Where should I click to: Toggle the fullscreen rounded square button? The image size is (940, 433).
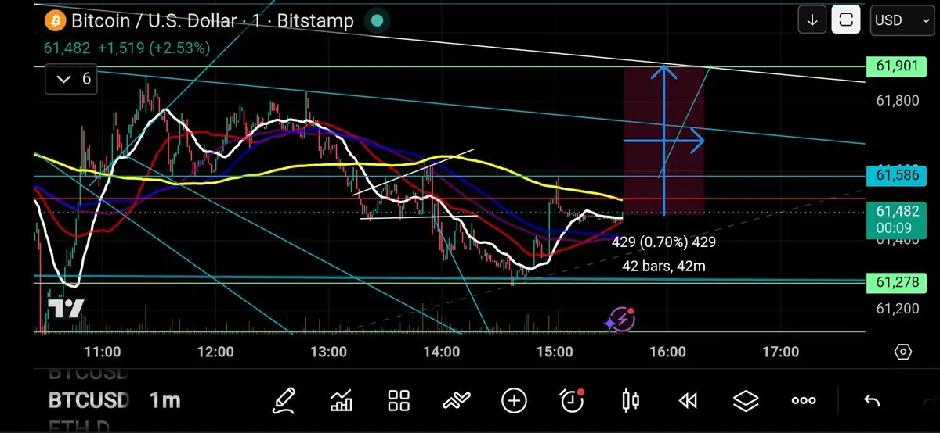click(846, 20)
